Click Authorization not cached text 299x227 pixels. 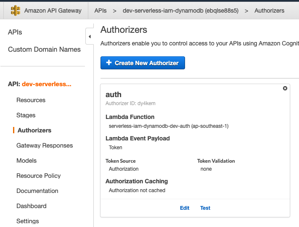137,190
